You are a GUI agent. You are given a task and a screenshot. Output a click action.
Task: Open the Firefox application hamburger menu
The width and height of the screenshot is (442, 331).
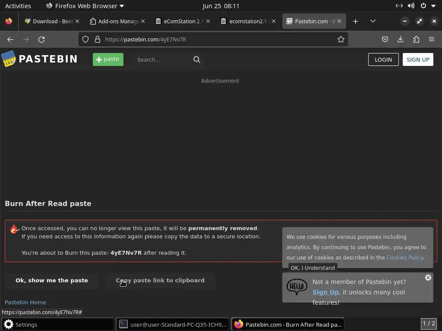(x=432, y=39)
